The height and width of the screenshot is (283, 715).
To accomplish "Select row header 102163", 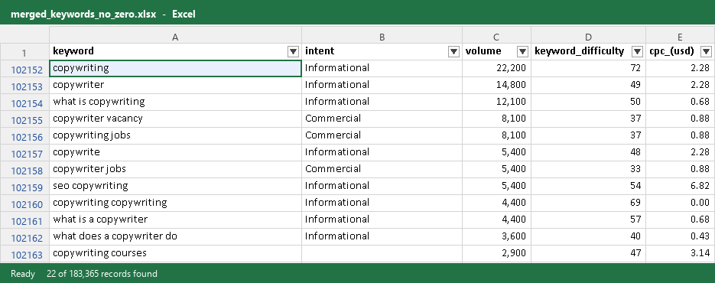I will click(24, 254).
